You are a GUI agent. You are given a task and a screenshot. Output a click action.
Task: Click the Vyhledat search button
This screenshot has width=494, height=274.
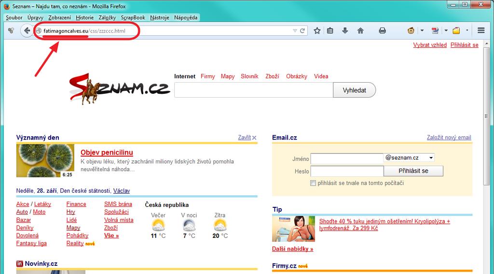point(355,90)
